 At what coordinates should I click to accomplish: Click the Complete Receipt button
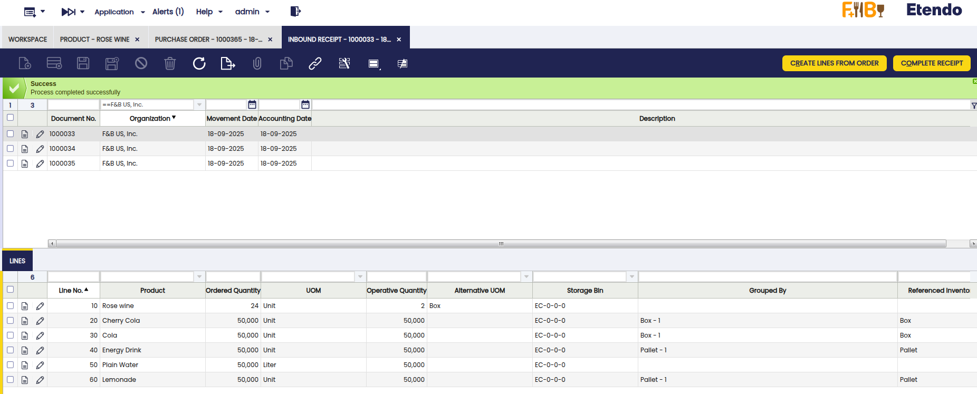pyautogui.click(x=932, y=63)
